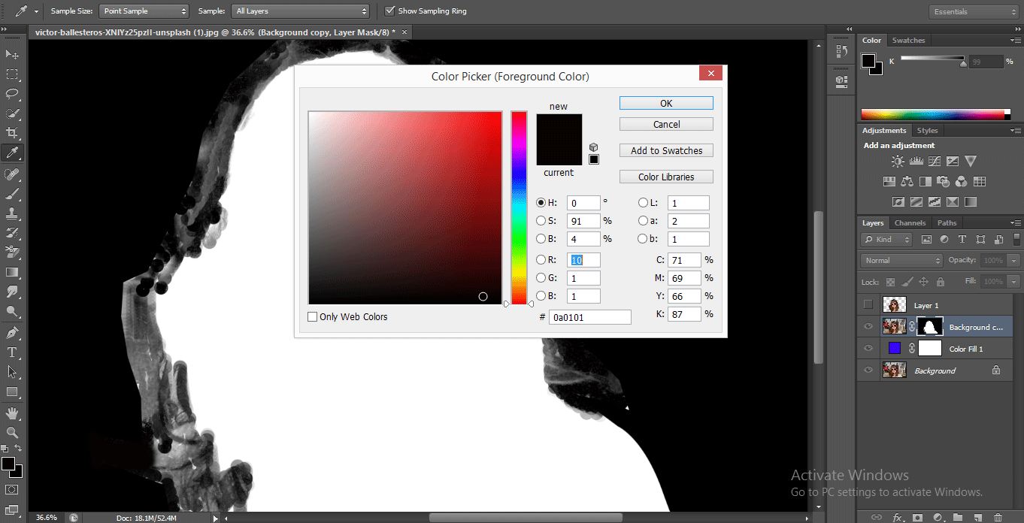Viewport: 1024px width, 523px height.
Task: Switch to the Paths tab
Action: click(947, 223)
